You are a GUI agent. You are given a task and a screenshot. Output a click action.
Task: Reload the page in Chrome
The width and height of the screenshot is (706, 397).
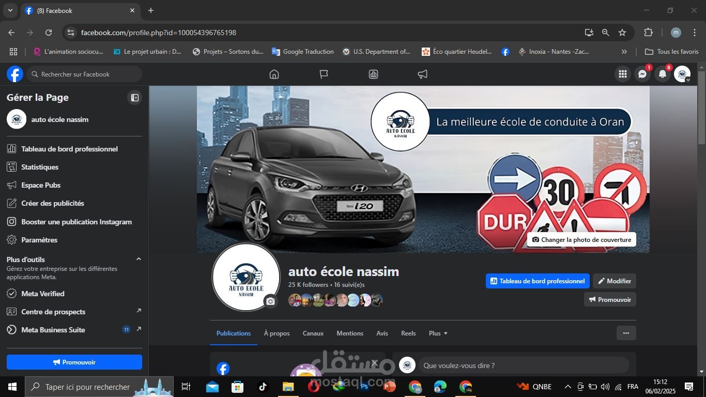pyautogui.click(x=49, y=33)
